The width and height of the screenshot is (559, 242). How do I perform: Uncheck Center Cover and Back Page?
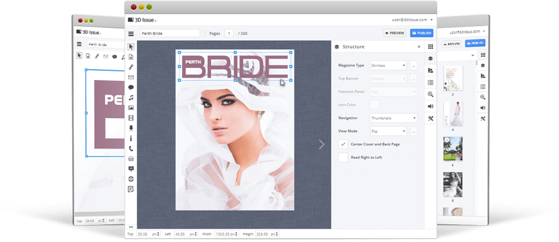(343, 144)
